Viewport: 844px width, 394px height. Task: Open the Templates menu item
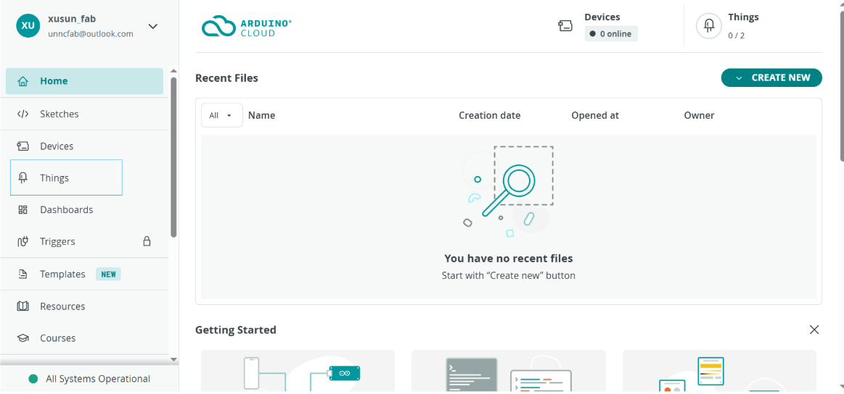coord(84,274)
